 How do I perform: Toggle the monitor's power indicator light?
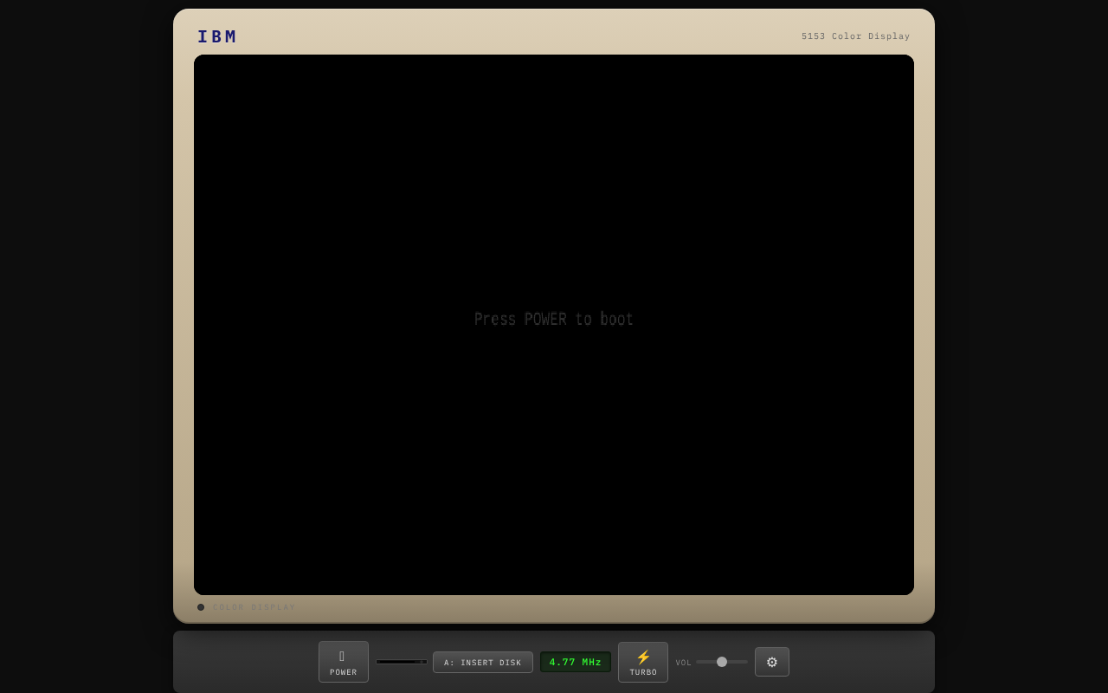pyautogui.click(x=201, y=606)
